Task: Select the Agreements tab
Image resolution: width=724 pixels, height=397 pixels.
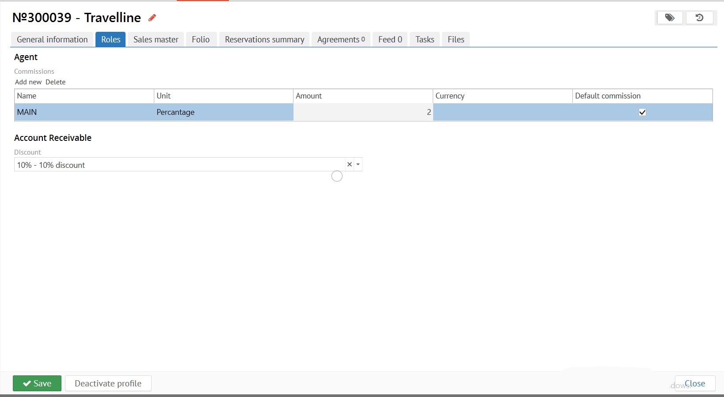Action: (341, 39)
